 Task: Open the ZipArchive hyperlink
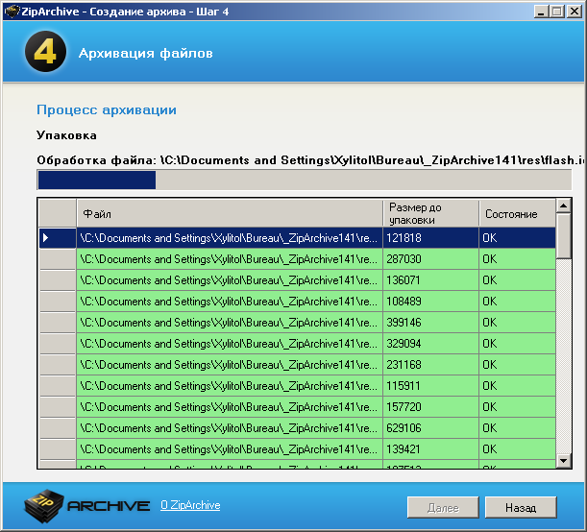point(190,505)
